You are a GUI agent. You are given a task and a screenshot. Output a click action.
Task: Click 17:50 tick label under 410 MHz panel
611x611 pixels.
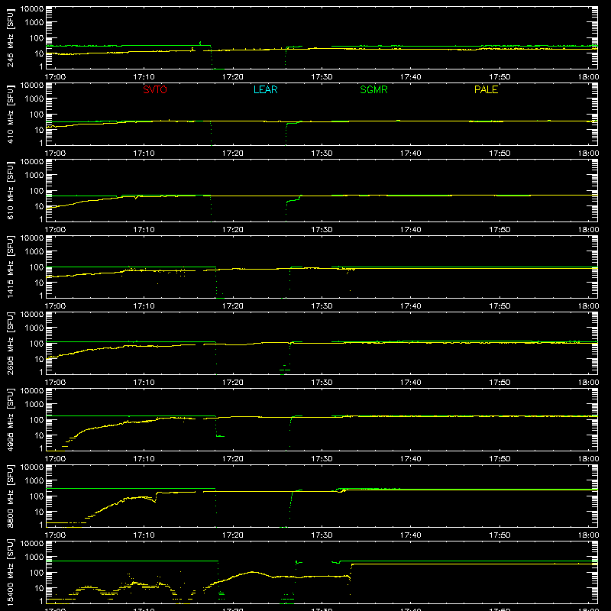(x=499, y=154)
